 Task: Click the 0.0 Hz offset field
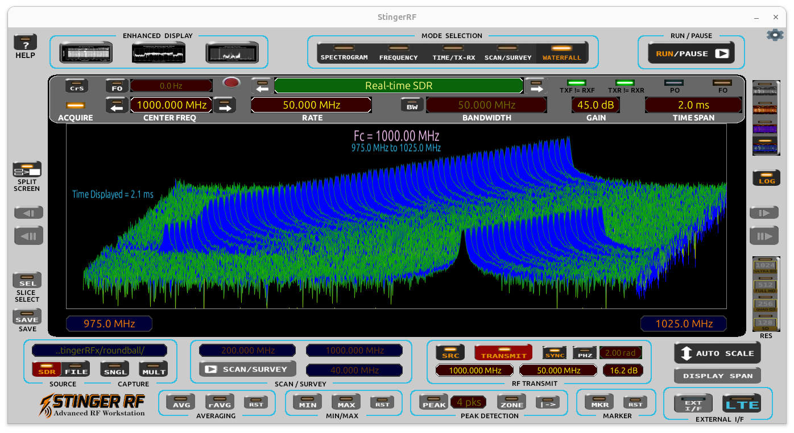(x=171, y=86)
